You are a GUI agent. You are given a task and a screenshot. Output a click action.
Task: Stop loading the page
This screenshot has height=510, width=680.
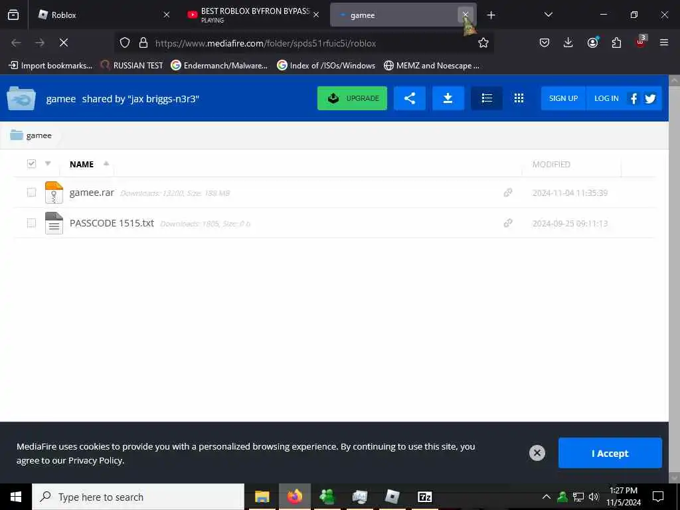coord(64,42)
